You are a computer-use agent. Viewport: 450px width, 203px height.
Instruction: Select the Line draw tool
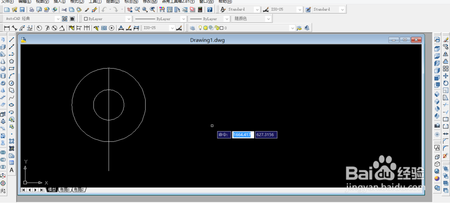pyautogui.click(x=12, y=39)
